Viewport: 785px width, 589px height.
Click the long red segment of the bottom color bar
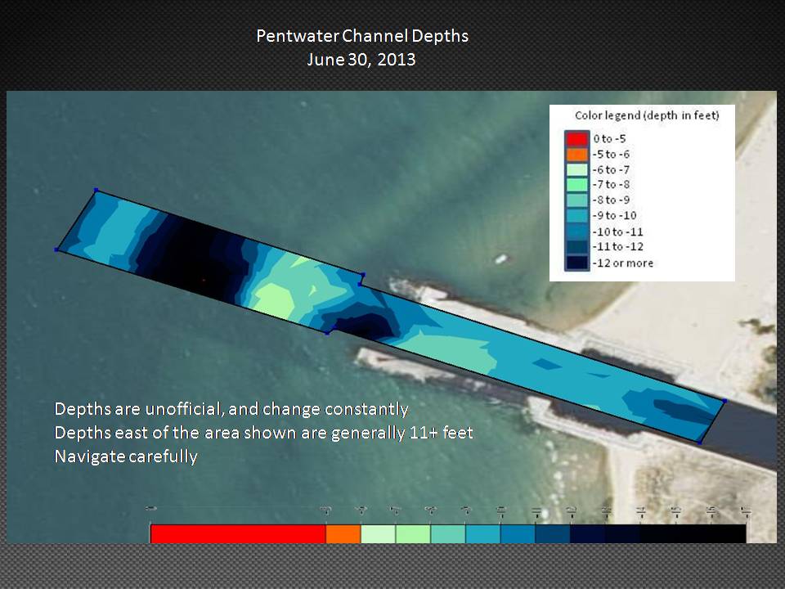238,533
